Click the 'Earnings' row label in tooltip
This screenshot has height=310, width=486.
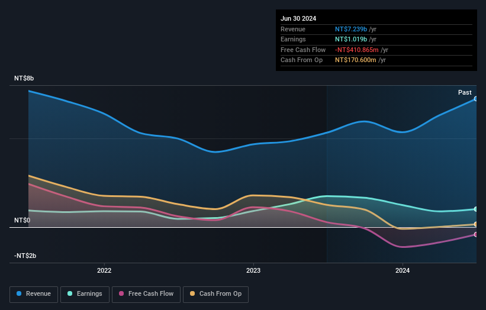(293, 39)
